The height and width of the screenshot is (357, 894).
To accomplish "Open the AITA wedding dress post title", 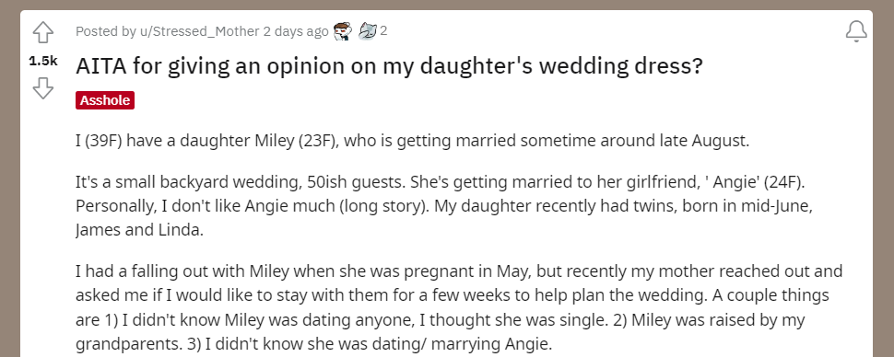I will click(x=390, y=66).
